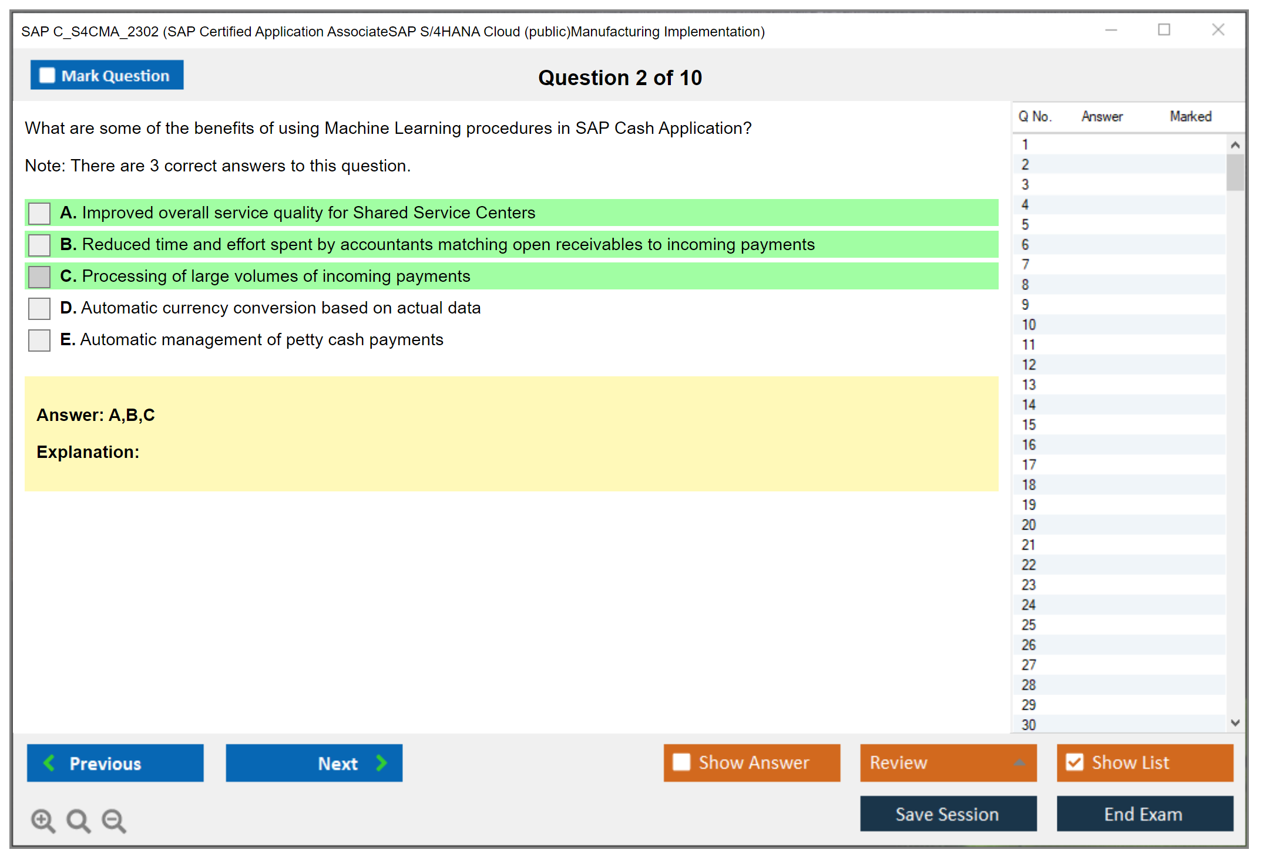Click the green right arrow on Next

coord(382,763)
